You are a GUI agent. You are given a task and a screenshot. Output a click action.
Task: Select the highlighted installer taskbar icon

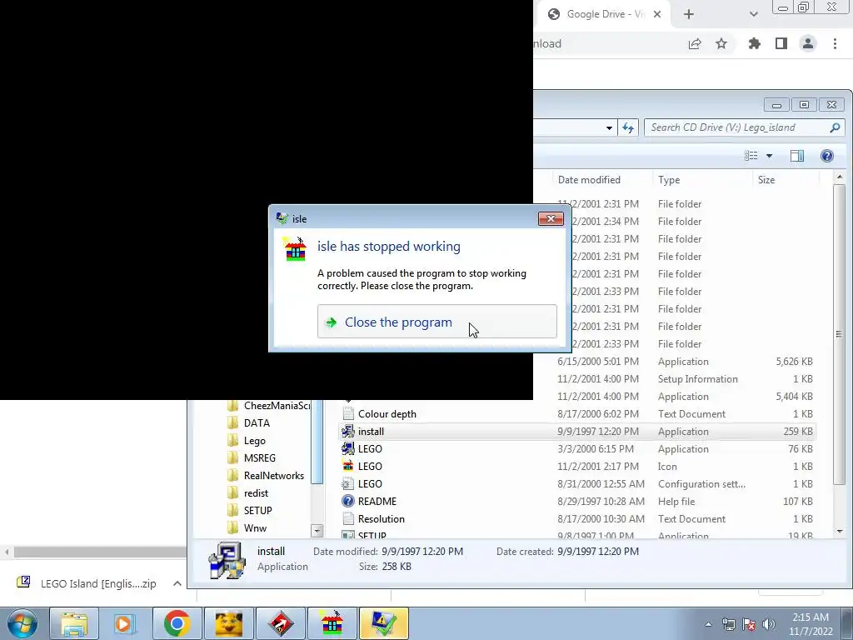point(383,623)
